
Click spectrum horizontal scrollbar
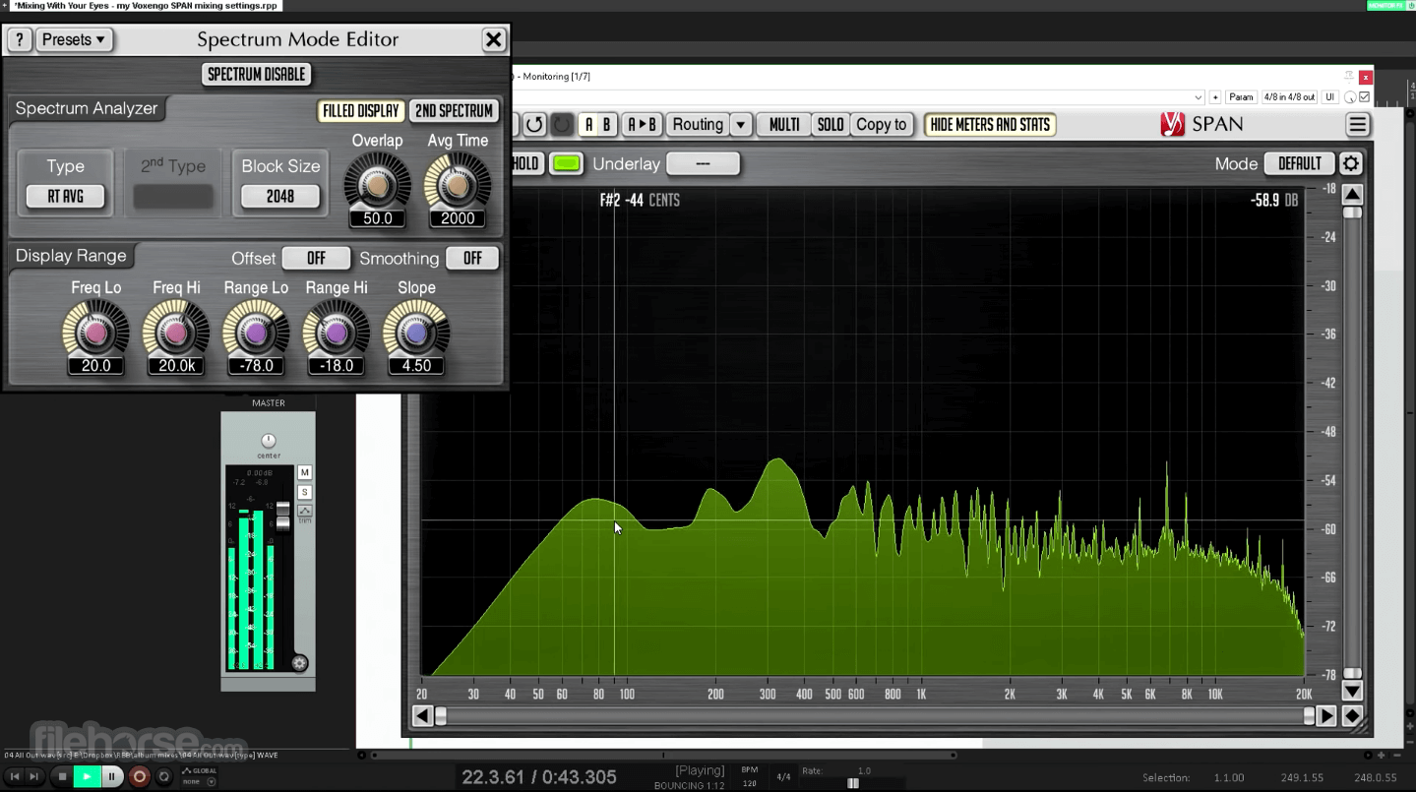874,716
